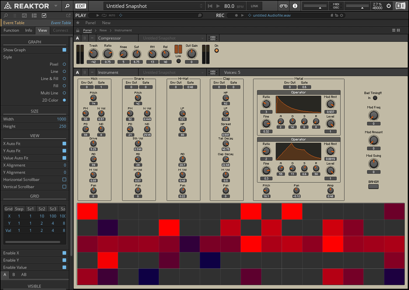Start the master clock play button
409x290 pixels.
click(x=218, y=6)
